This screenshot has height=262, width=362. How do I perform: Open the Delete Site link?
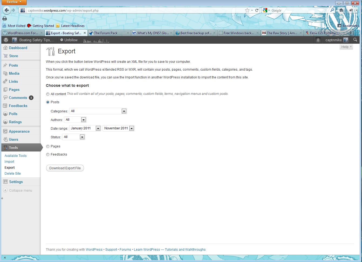pos(13,173)
